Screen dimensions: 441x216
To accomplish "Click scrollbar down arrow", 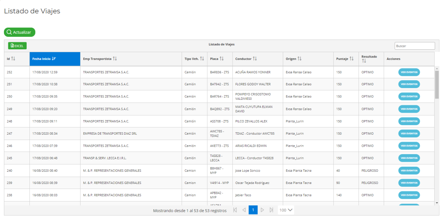I will [x=437, y=203].
